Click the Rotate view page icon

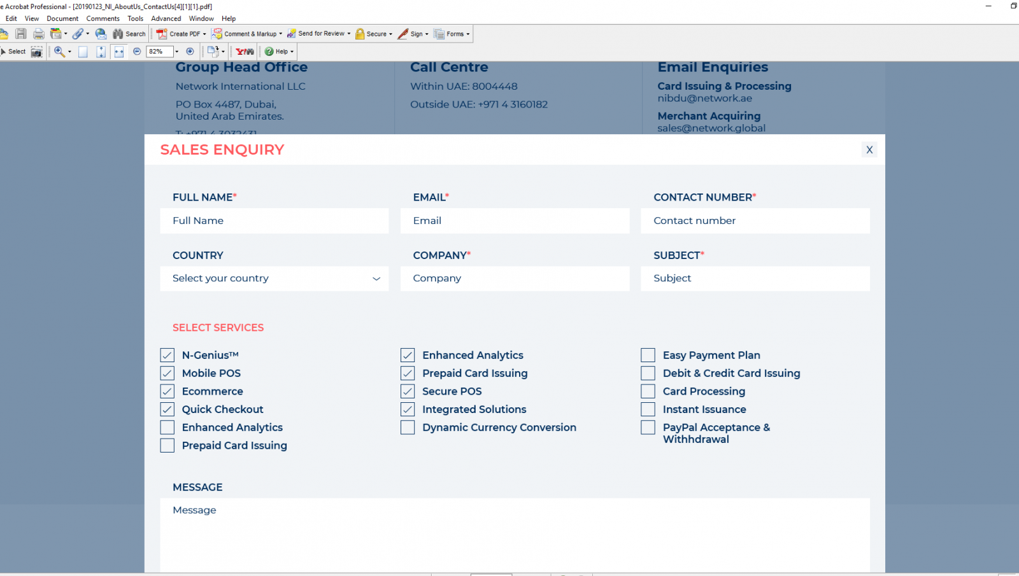click(x=213, y=52)
